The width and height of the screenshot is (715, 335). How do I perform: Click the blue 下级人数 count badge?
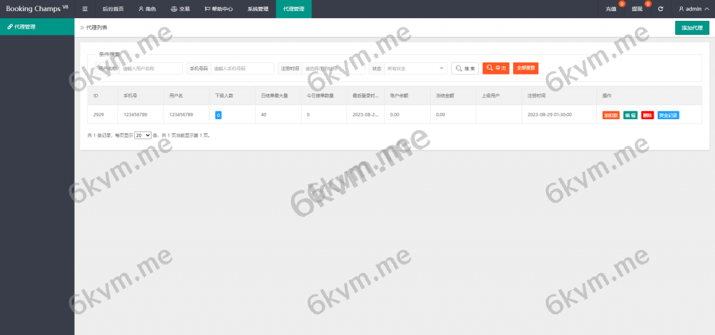218,115
